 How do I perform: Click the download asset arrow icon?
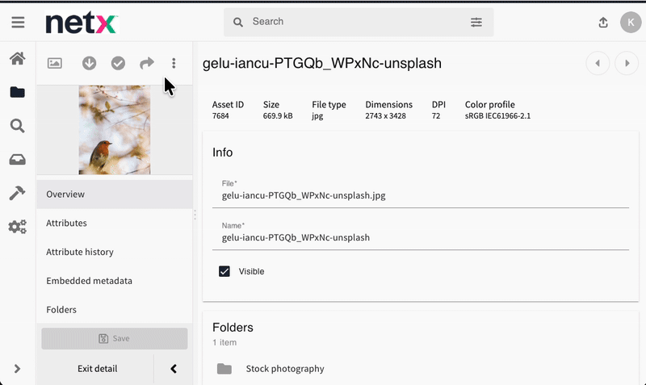coord(89,63)
